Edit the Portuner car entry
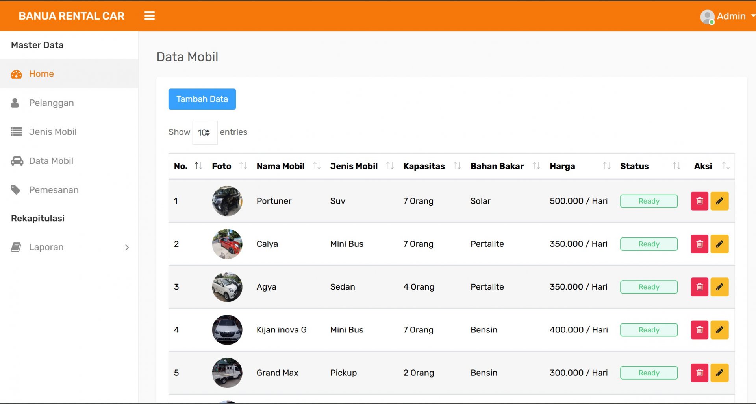Screen dimensions: 756x404 click(719, 201)
